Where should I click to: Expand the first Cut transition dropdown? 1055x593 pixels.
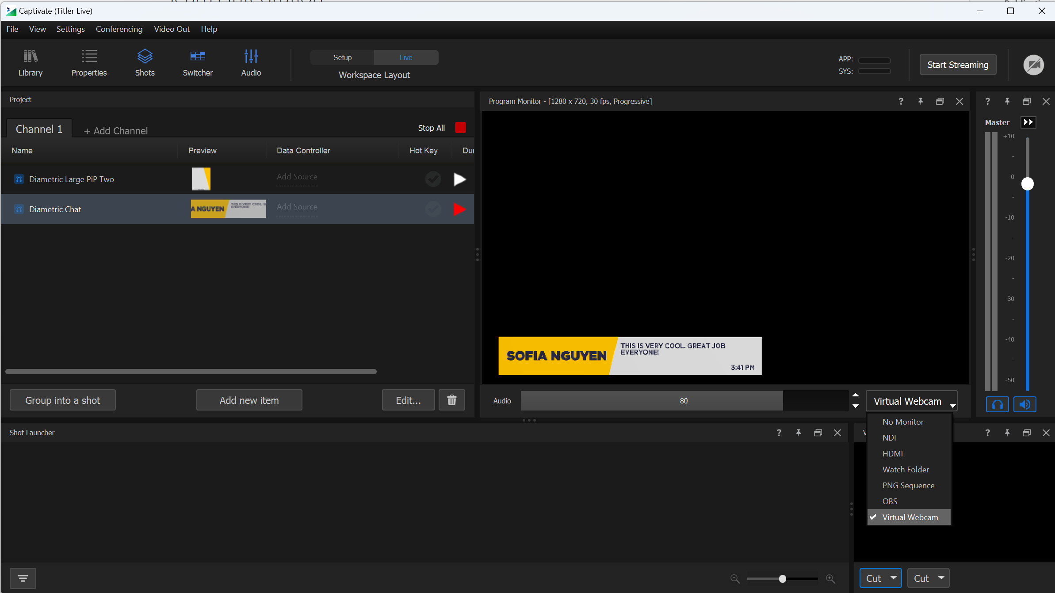tap(893, 578)
